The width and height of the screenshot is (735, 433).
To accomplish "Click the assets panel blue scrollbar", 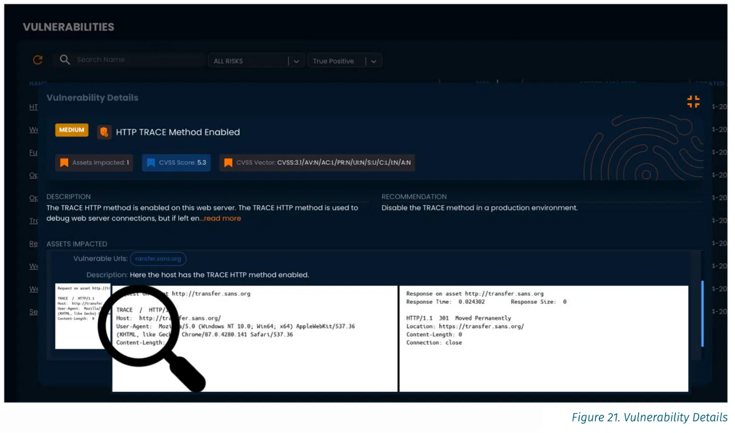I will [x=702, y=314].
